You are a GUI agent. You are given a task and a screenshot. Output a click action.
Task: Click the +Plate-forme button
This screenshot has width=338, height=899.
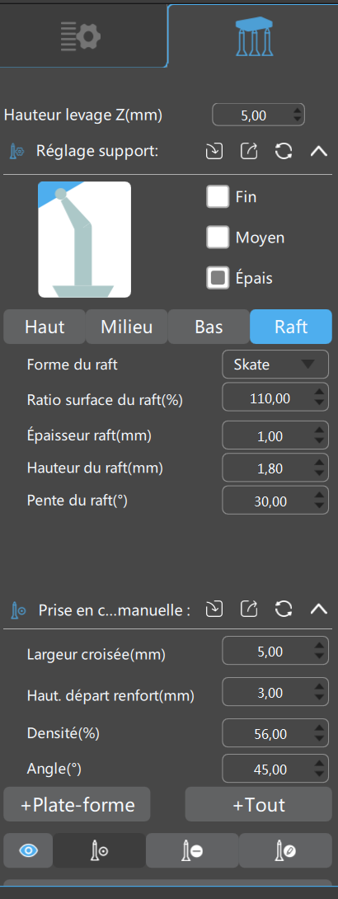(77, 804)
